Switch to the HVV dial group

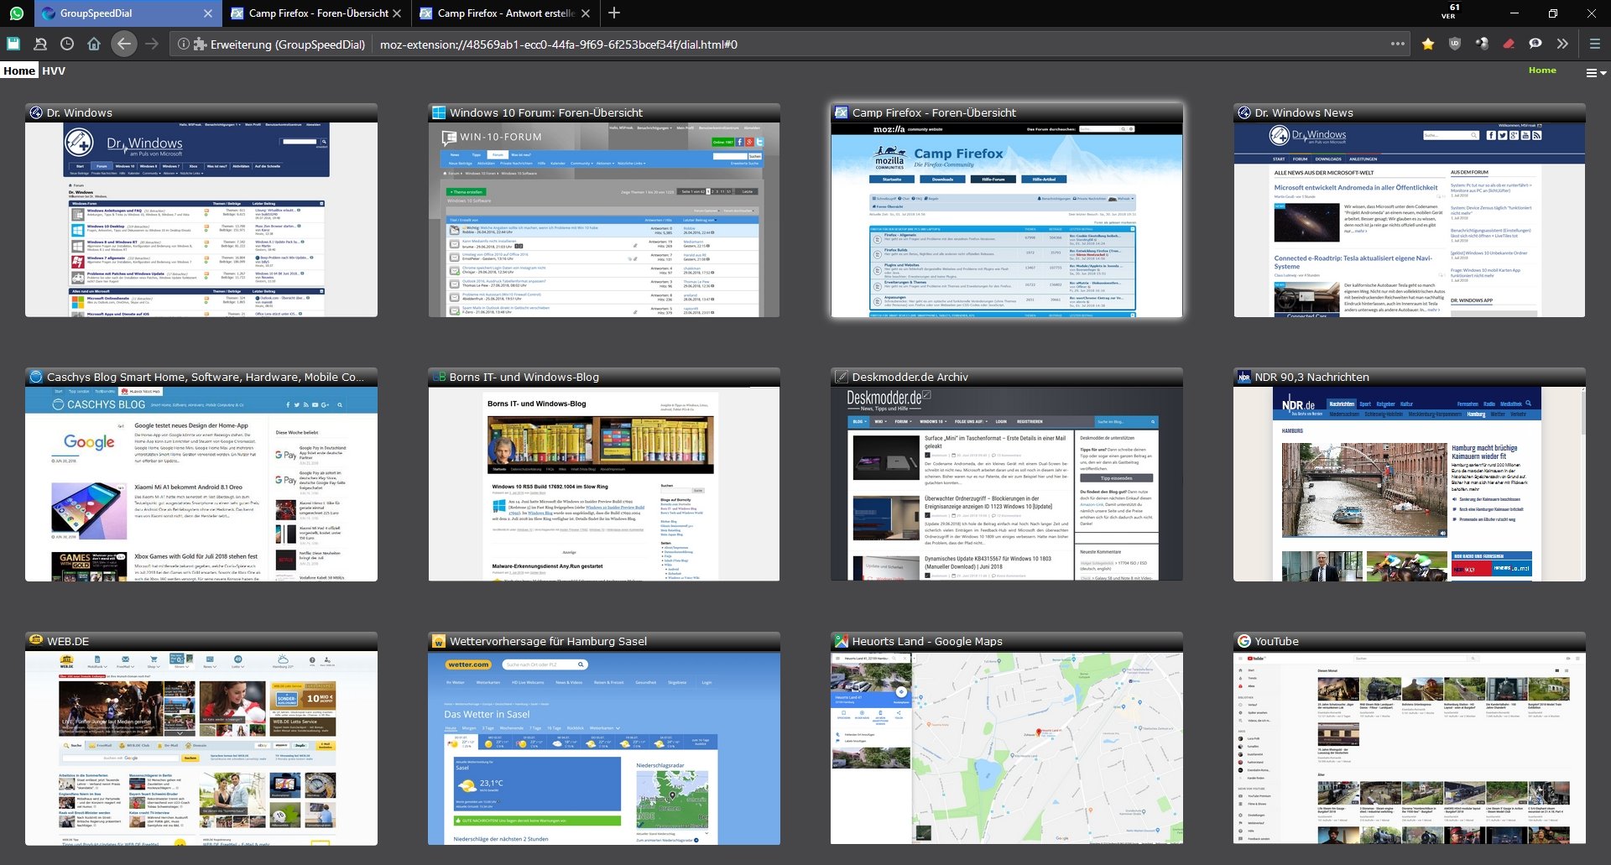coord(54,71)
